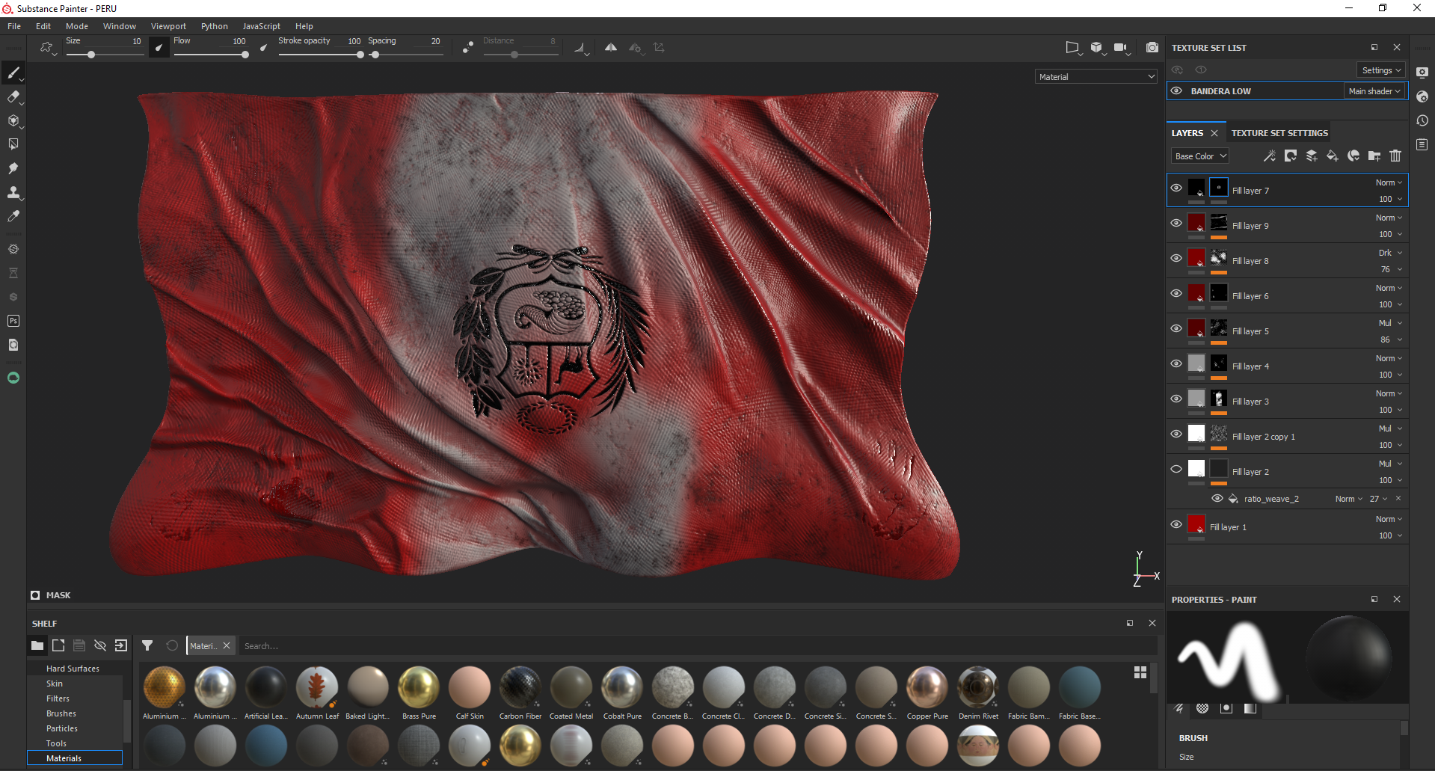Delete the selected layer trash icon
Viewport: 1435px width, 771px height.
(x=1395, y=156)
